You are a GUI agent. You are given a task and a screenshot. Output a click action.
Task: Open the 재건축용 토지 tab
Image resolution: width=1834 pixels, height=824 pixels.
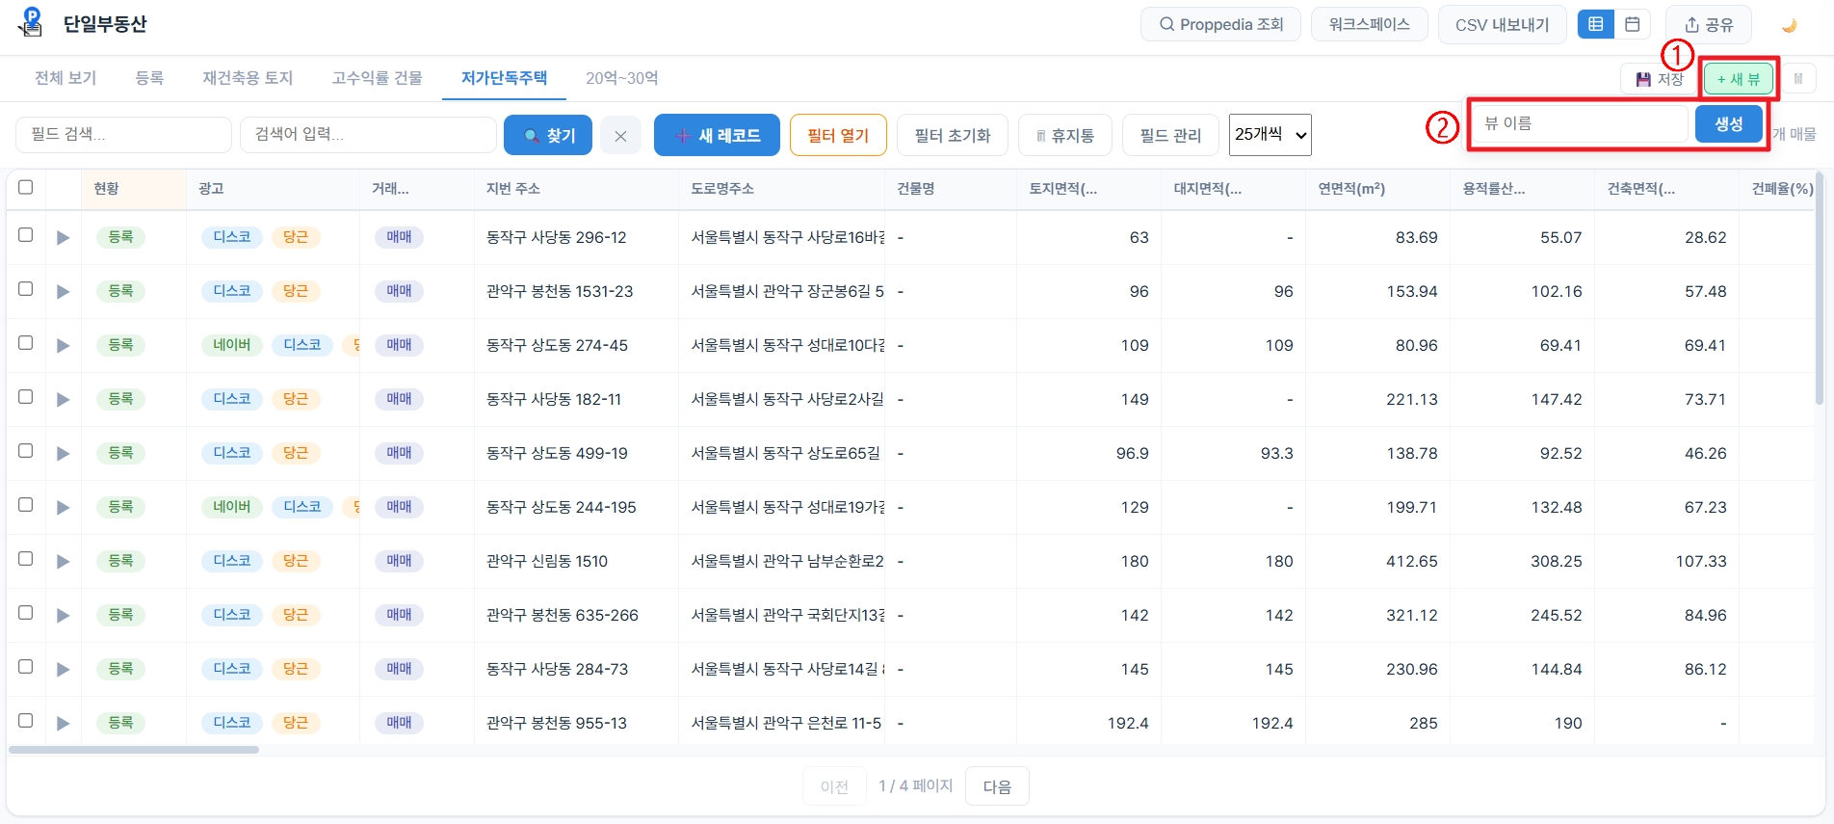248,78
